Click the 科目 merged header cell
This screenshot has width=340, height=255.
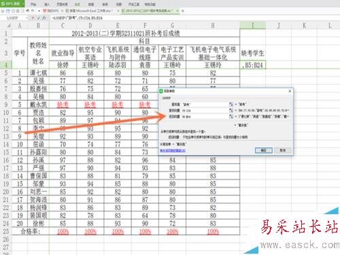(144, 41)
